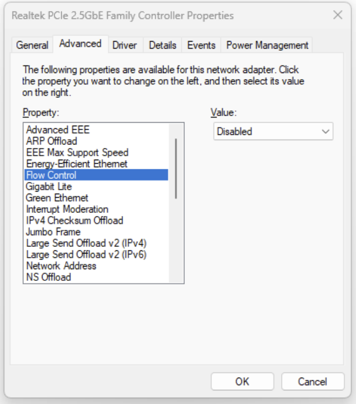The width and height of the screenshot is (356, 404).
Task: Select Large Send Offload v2 (IPv4)
Action: tap(96, 243)
